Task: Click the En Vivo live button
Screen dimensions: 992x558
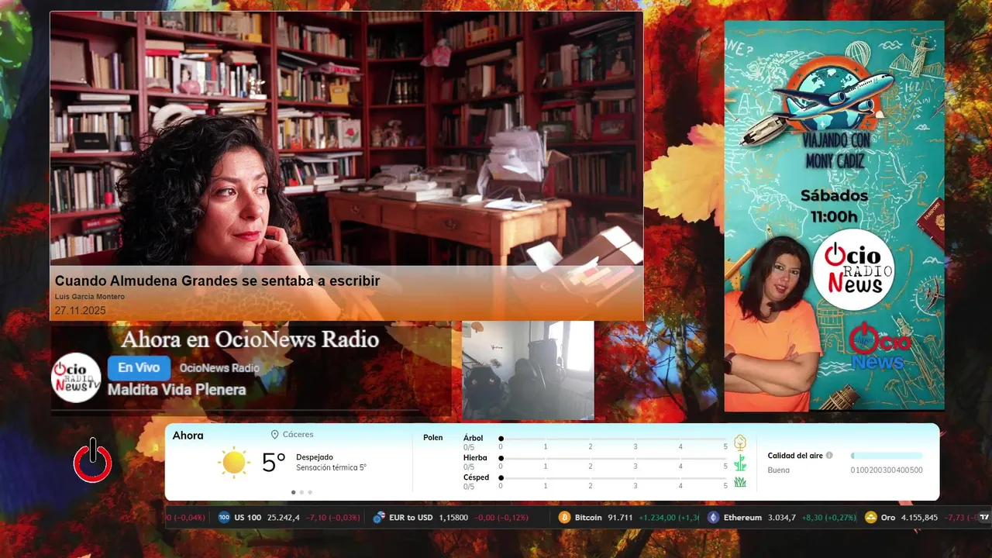Action: click(x=139, y=368)
